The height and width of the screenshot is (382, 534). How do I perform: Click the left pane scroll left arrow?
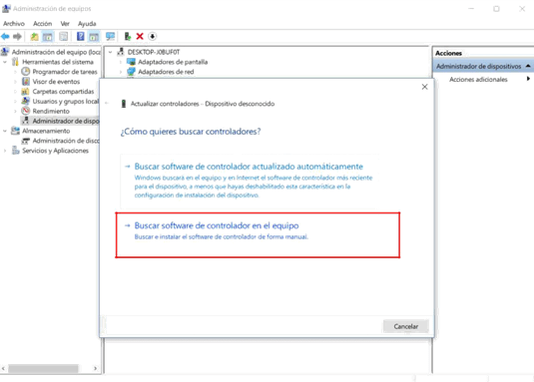(x=3, y=368)
